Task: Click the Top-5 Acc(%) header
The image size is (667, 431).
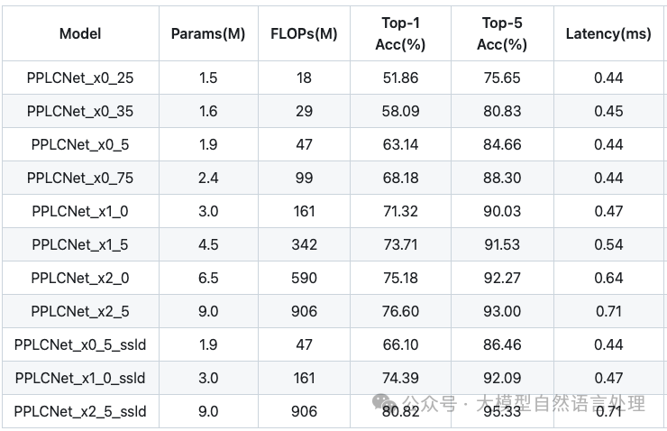Action: coord(502,33)
